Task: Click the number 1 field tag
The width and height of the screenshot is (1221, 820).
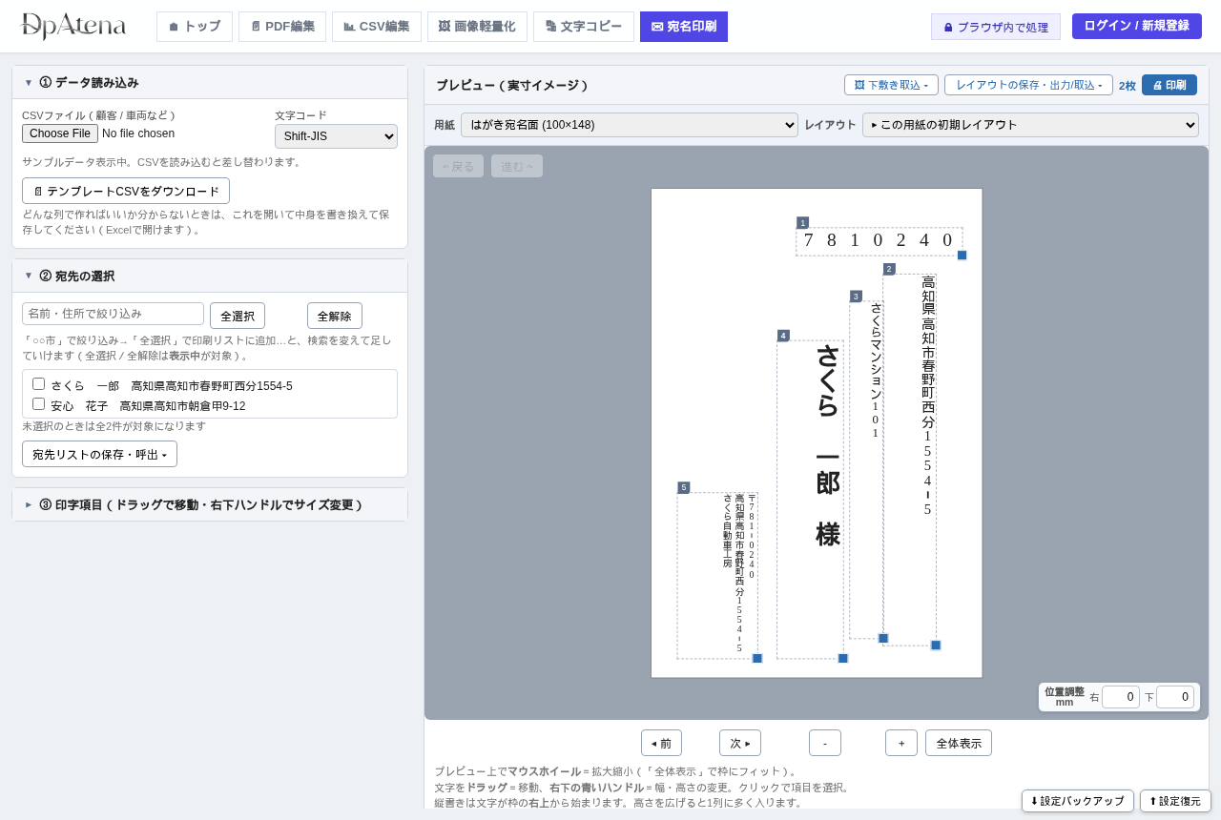Action: 802,223
